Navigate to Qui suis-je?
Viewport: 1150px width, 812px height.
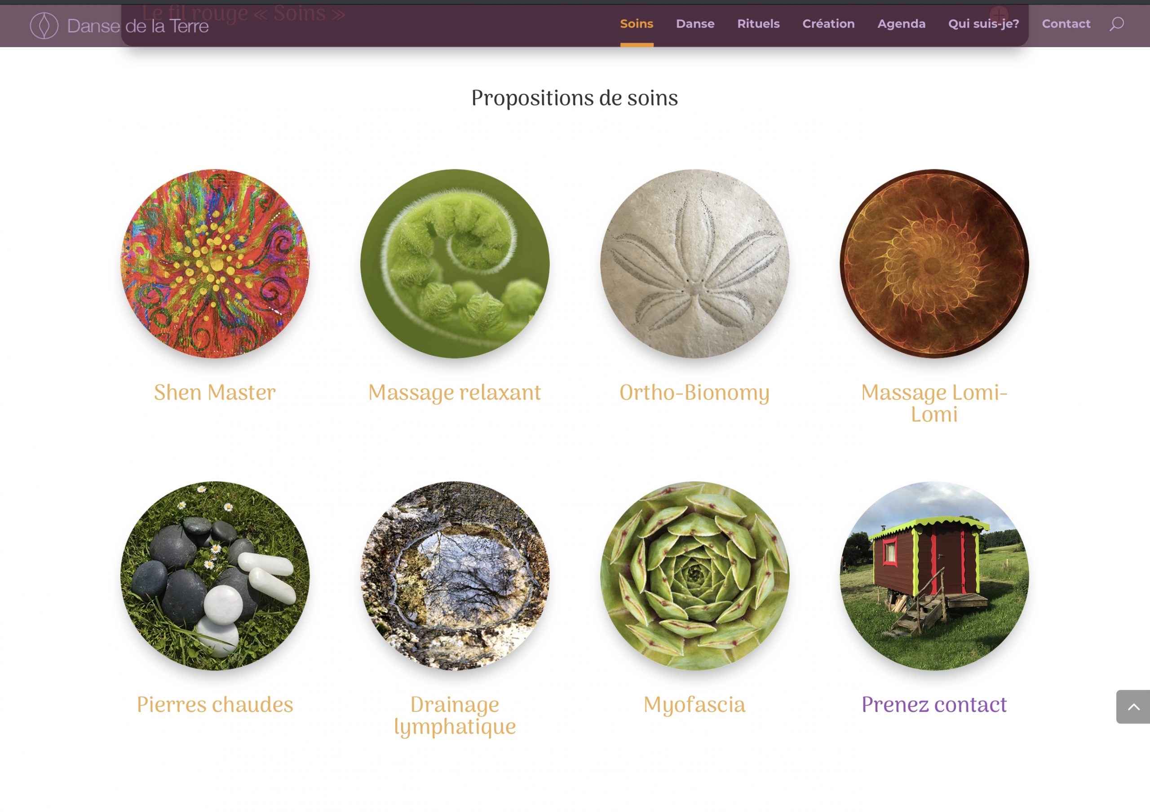pyautogui.click(x=983, y=24)
